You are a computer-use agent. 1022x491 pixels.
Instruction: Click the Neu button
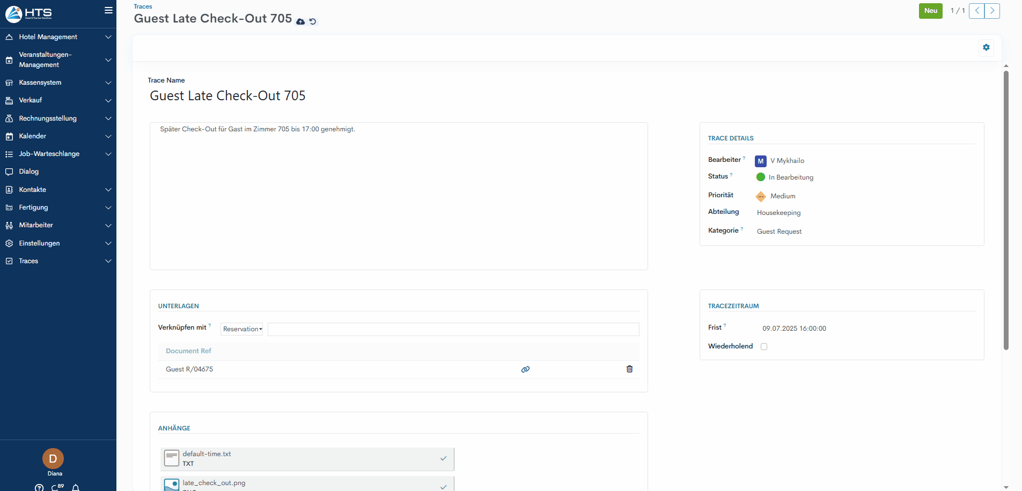(930, 11)
